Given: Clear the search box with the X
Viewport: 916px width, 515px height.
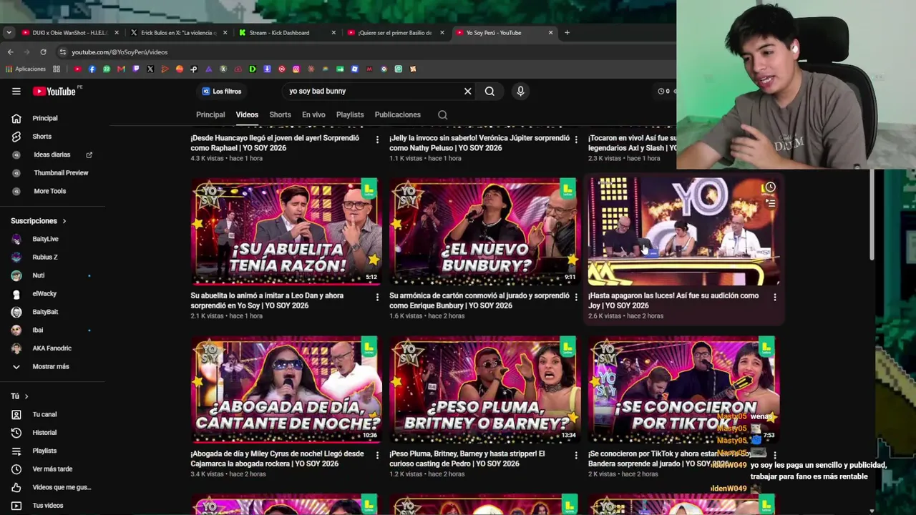Looking at the screenshot, I should coord(468,91).
